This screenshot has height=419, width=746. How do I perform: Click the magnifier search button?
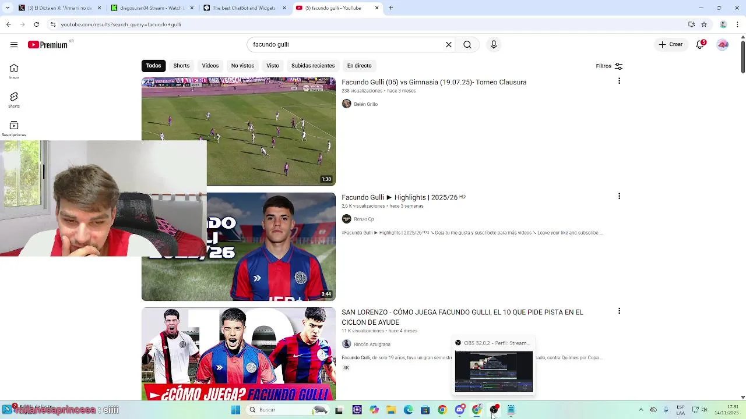tap(467, 44)
